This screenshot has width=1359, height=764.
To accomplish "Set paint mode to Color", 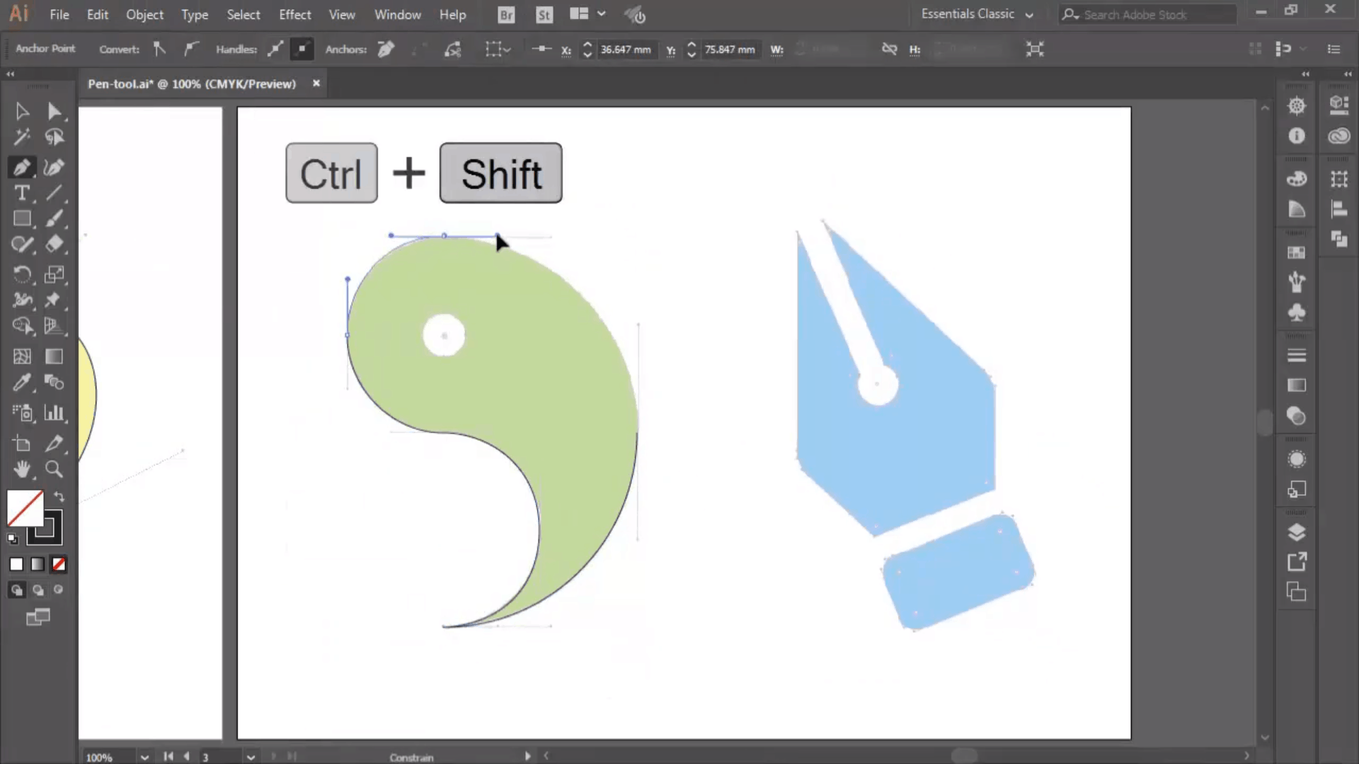I will [16, 564].
